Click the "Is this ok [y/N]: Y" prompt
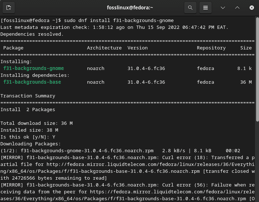This screenshot has width=259, height=202. (x=28, y=137)
